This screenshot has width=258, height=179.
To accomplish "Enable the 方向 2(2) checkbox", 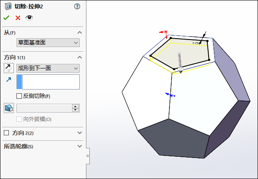I will coord(6,133).
